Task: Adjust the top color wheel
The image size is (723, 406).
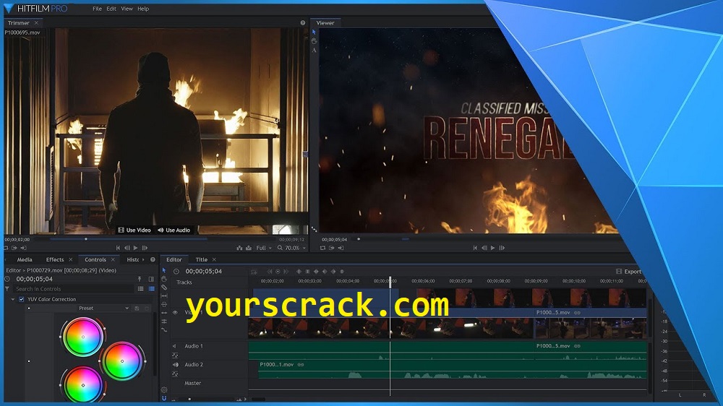Action: (x=83, y=337)
